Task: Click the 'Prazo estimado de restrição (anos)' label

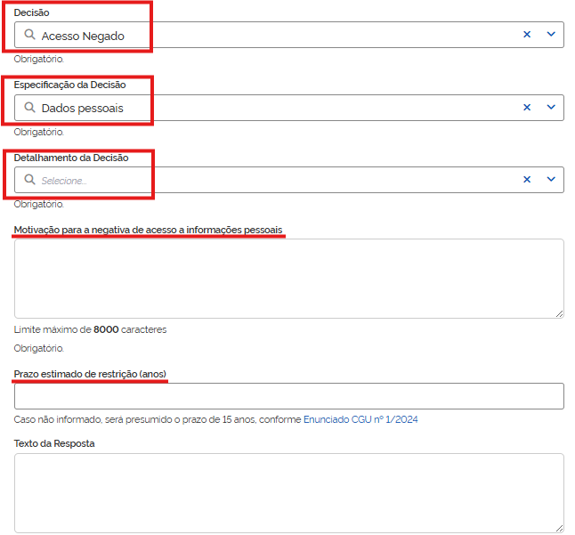Action: tap(91, 374)
